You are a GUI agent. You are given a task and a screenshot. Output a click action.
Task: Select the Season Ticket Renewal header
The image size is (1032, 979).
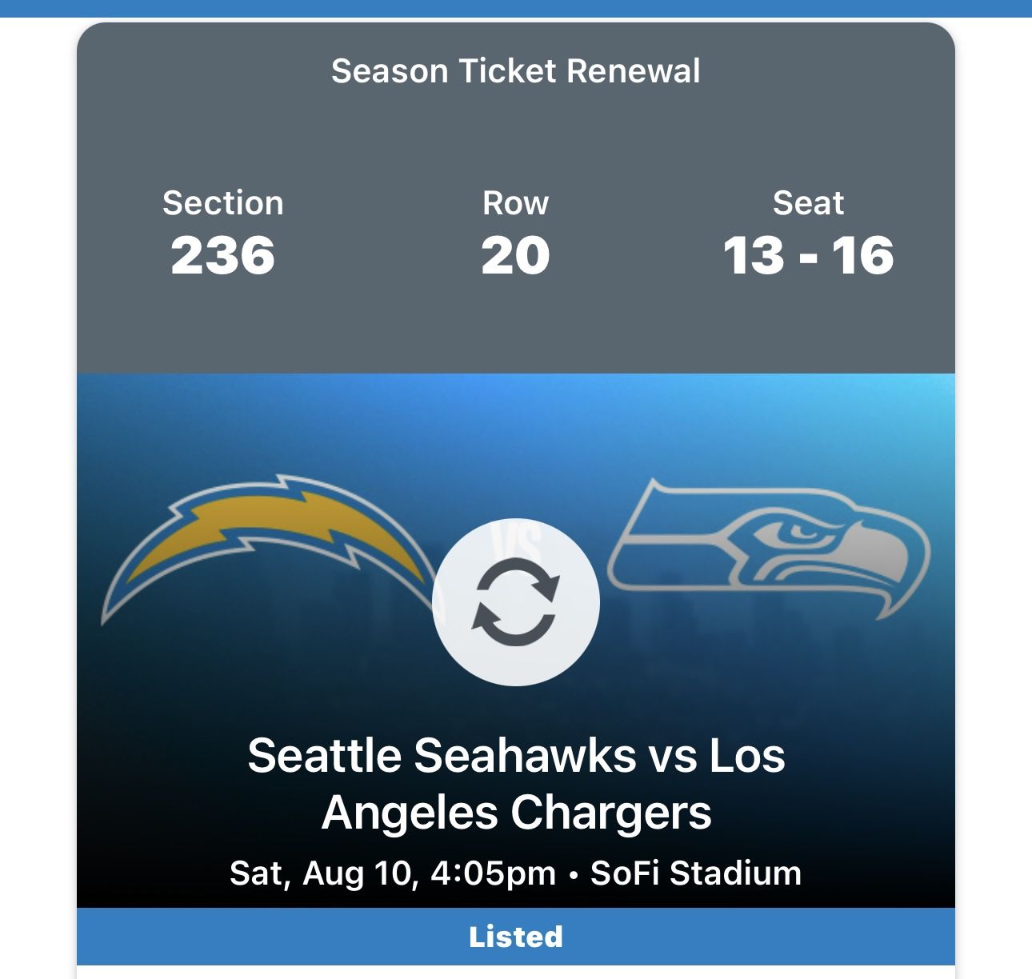[x=516, y=70]
